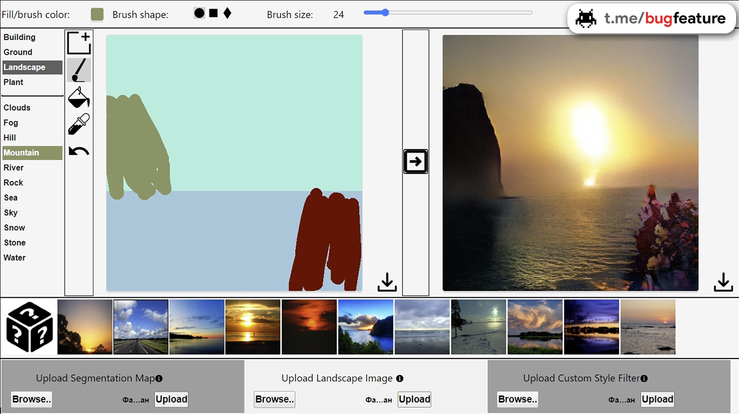Choose the Clouds label
Viewport: 739px width, 414px height.
click(32, 107)
